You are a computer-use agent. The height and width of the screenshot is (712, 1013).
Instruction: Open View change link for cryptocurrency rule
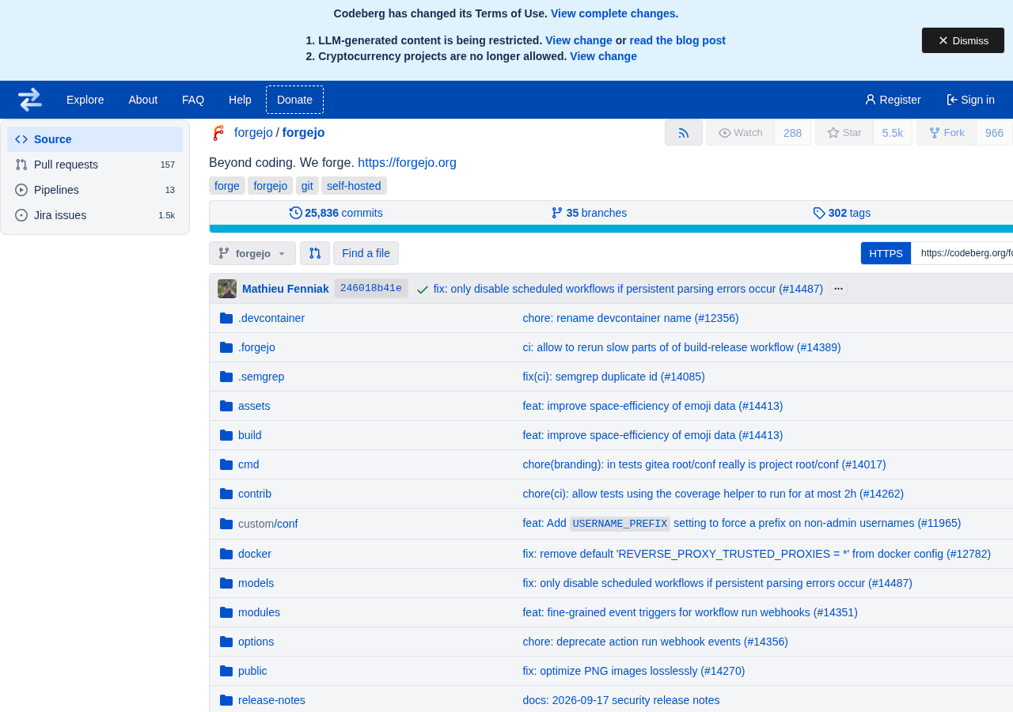click(x=603, y=56)
